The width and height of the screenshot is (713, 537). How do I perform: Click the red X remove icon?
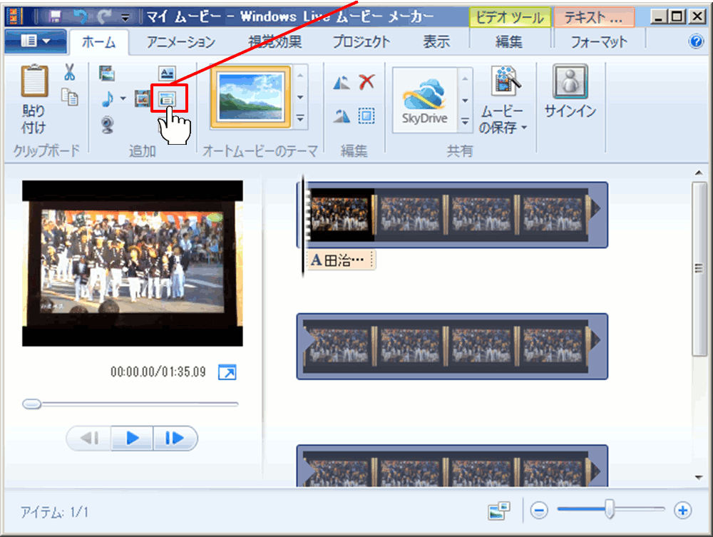tap(366, 83)
